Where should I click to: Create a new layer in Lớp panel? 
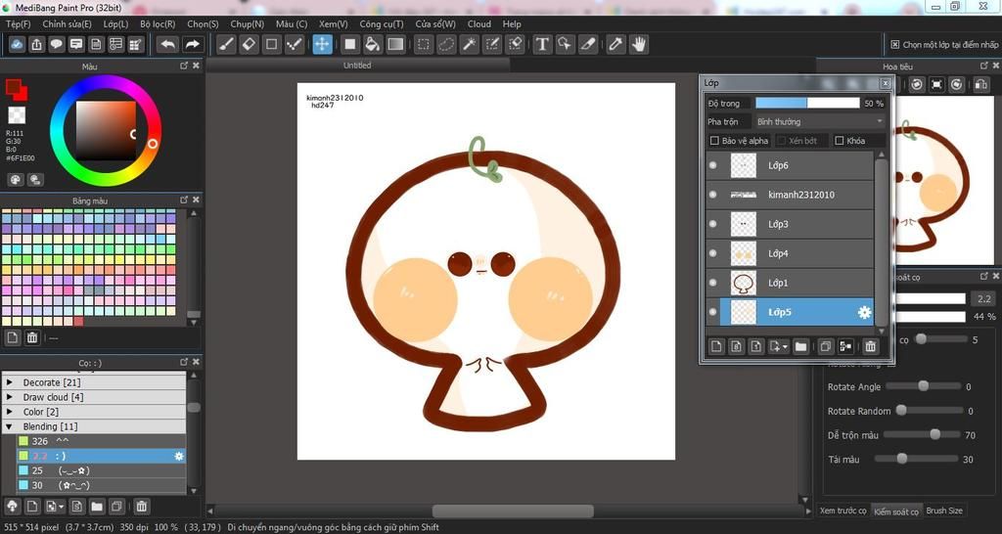[x=715, y=346]
